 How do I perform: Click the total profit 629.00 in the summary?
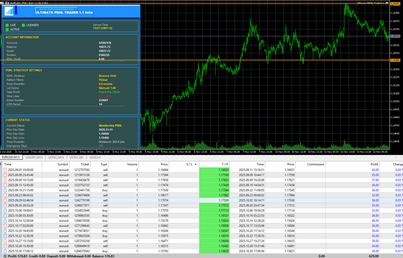pos(374,256)
